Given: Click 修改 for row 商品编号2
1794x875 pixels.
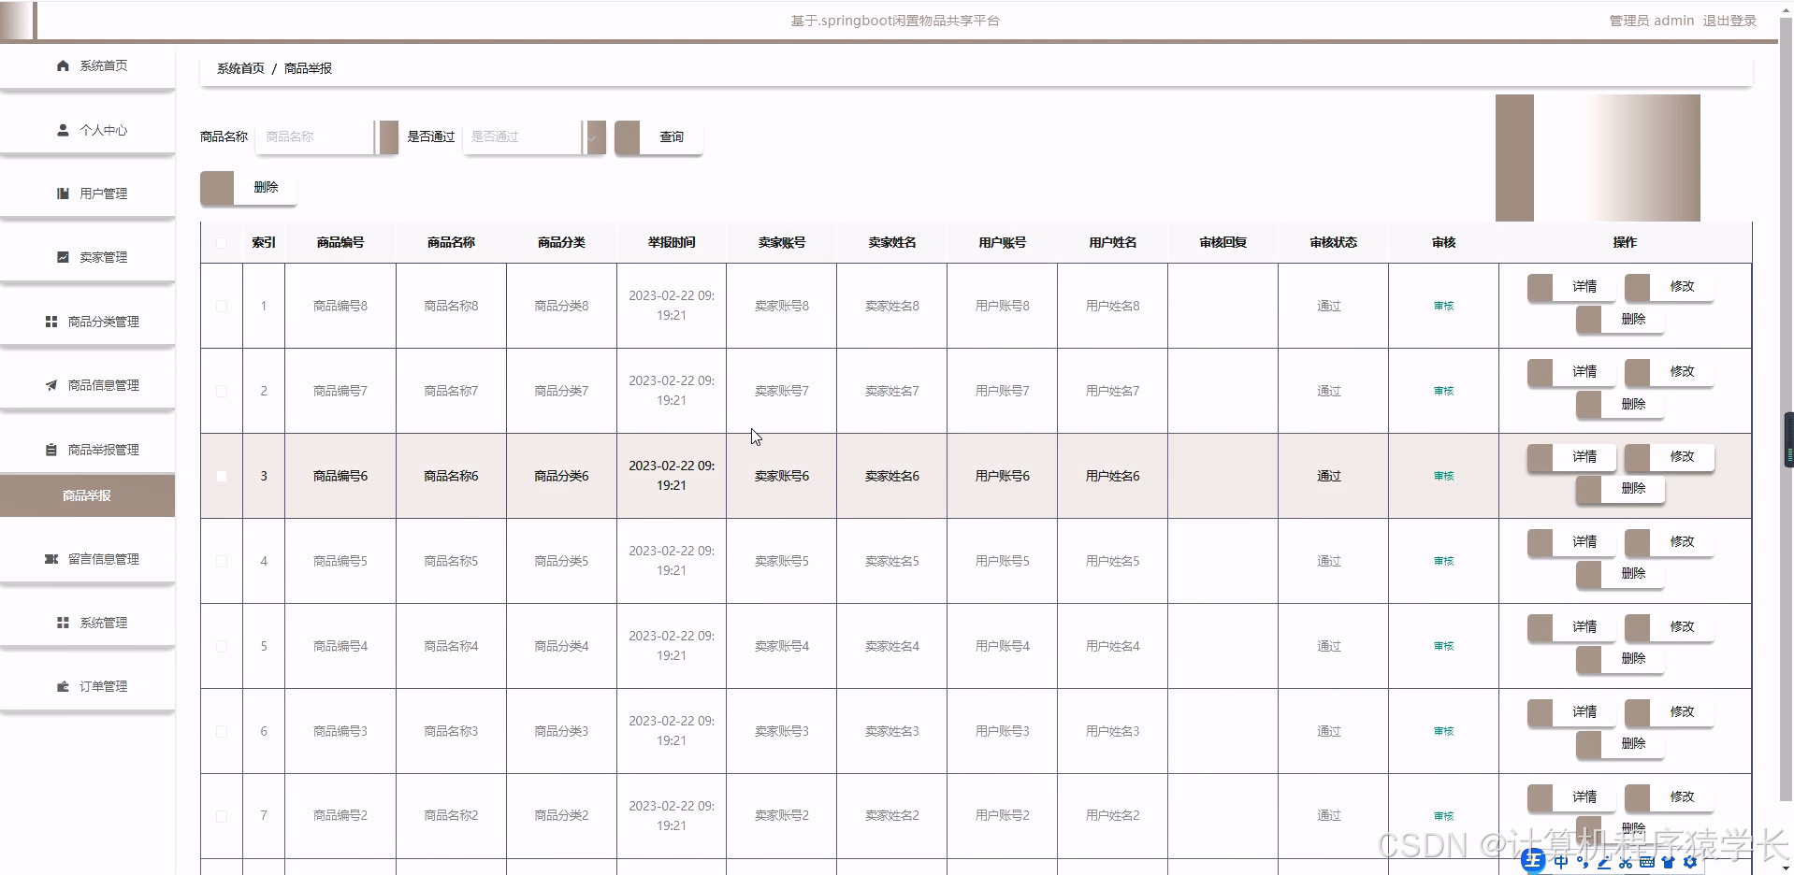Looking at the screenshot, I should pos(1670,797).
